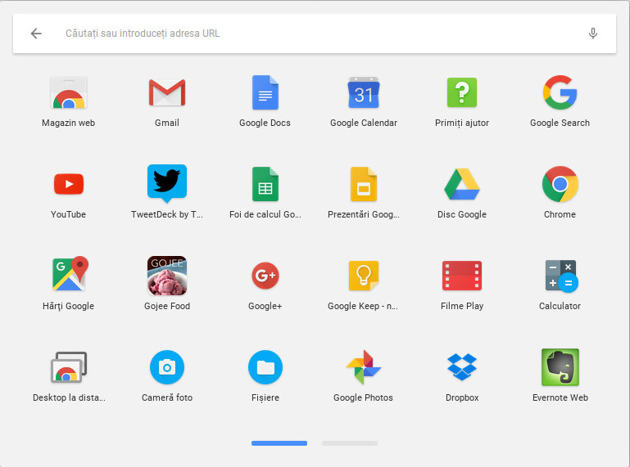
Task: Open Foi de calcul Google sheets
Action: (x=265, y=184)
